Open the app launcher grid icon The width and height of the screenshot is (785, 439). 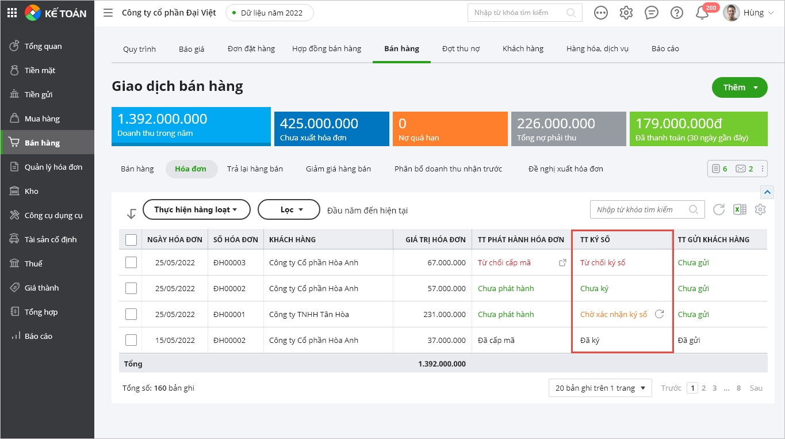tap(12, 13)
